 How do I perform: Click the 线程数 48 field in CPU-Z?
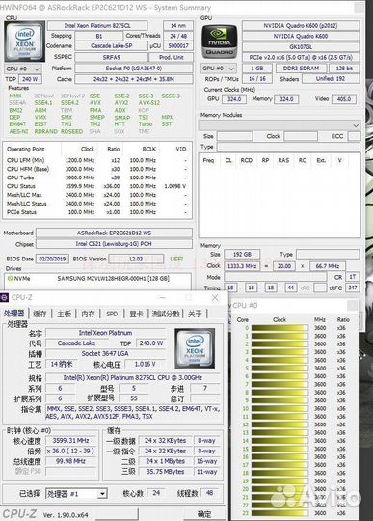209,493
